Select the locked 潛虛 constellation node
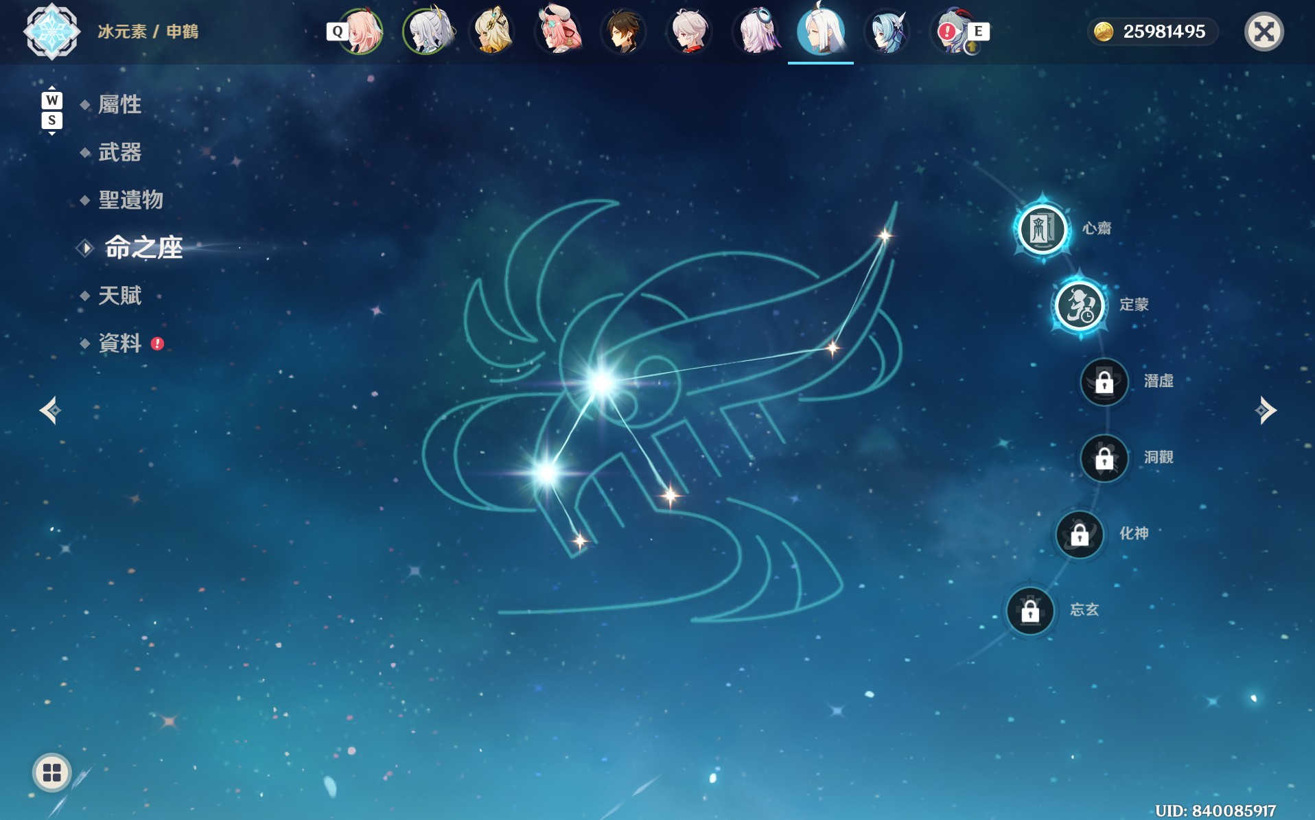This screenshot has width=1315, height=820. (x=1104, y=382)
